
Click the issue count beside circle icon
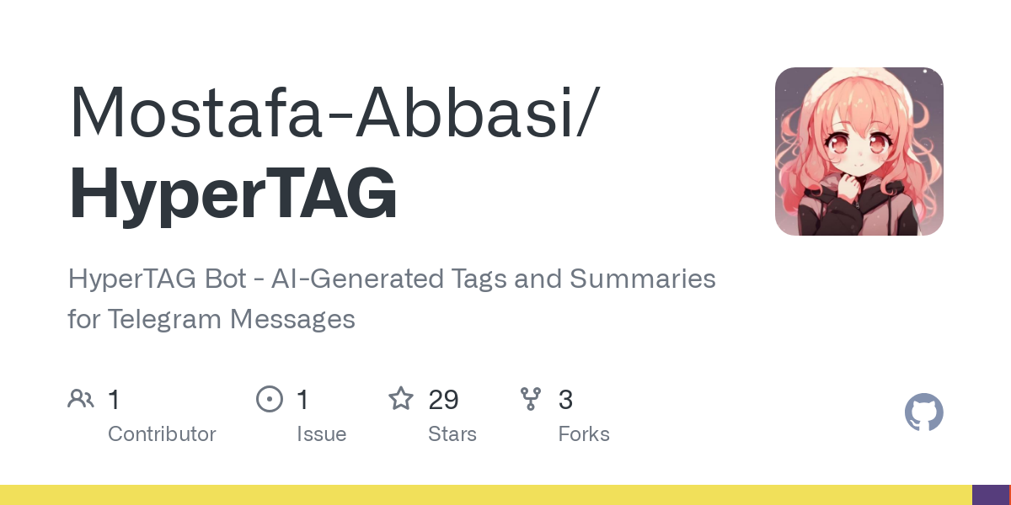tap(302, 400)
